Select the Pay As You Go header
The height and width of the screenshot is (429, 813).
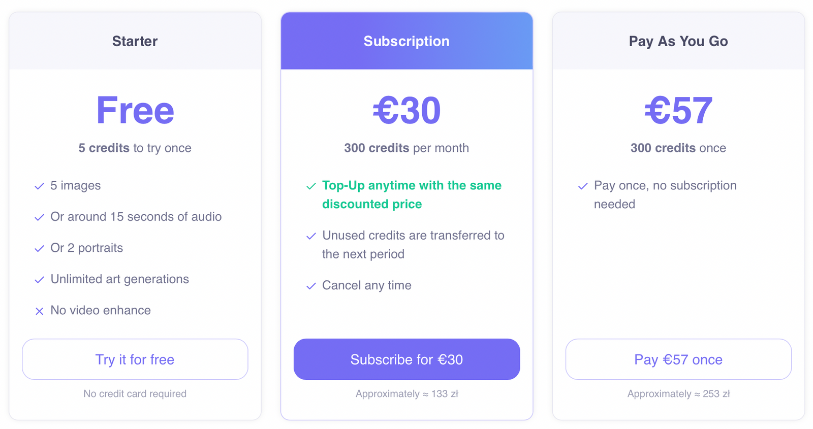point(678,41)
